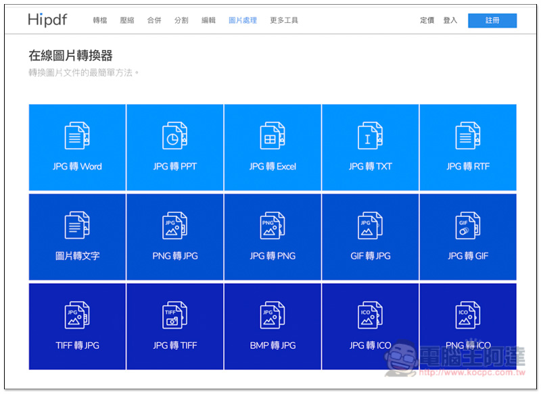Open the 轉檔 menu

100,20
